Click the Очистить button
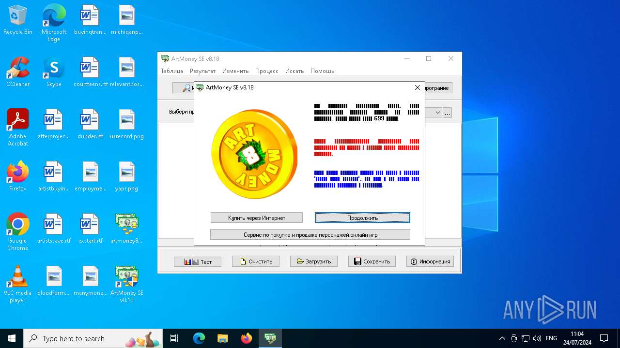Image resolution: width=620 pixels, height=348 pixels. [256, 261]
